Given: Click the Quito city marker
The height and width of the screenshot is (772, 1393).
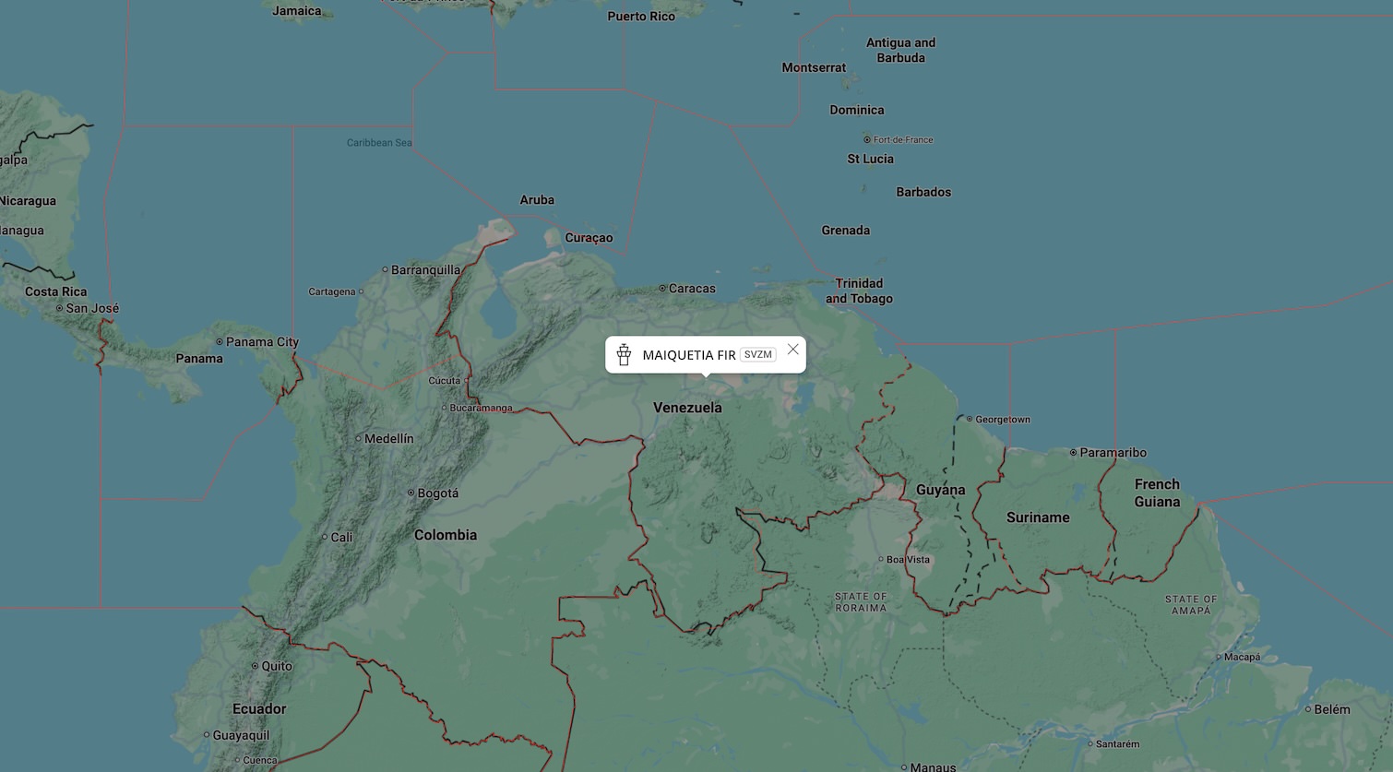Looking at the screenshot, I should pyautogui.click(x=256, y=666).
